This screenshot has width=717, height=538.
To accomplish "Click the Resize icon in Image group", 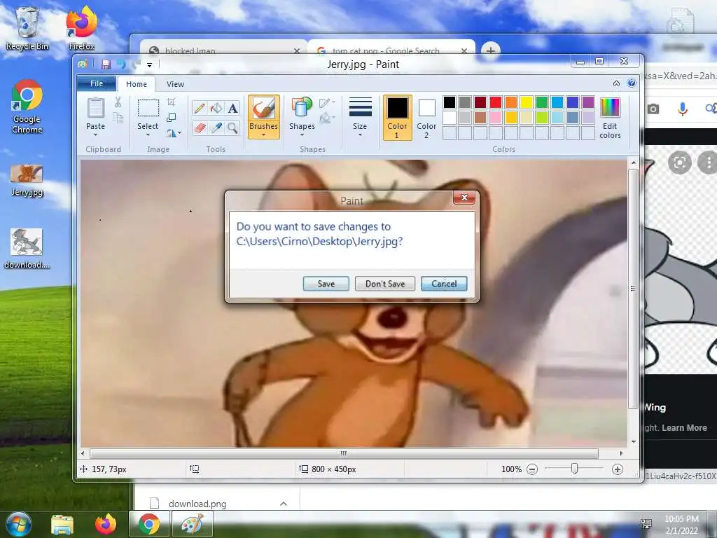I will (172, 118).
